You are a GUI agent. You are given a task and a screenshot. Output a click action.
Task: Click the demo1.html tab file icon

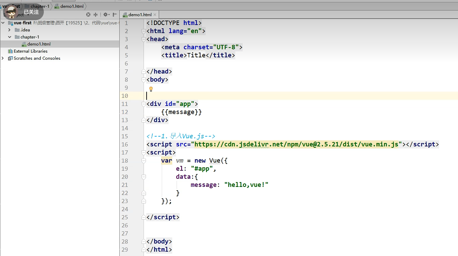[125, 15]
